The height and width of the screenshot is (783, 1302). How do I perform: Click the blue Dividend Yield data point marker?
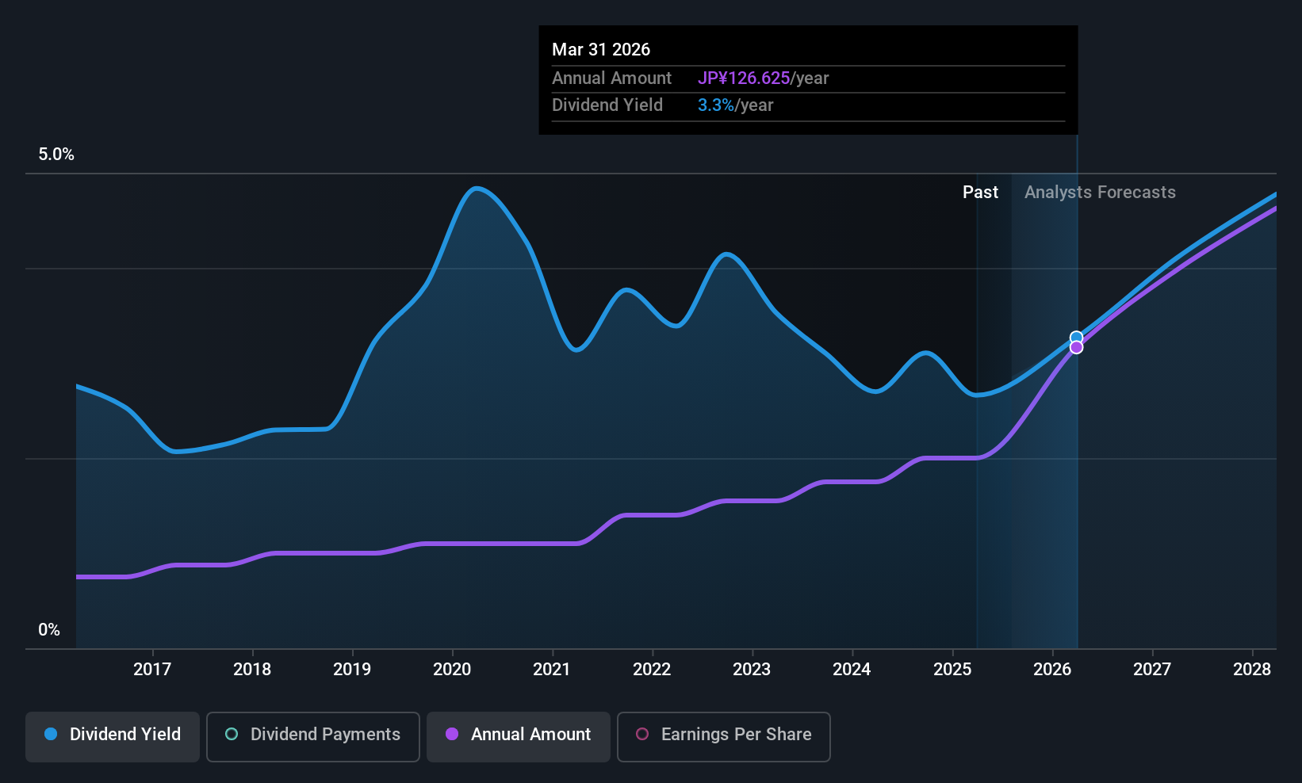(x=1076, y=338)
